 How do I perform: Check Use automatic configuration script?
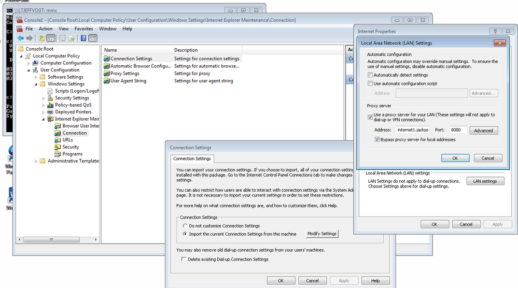click(370, 83)
